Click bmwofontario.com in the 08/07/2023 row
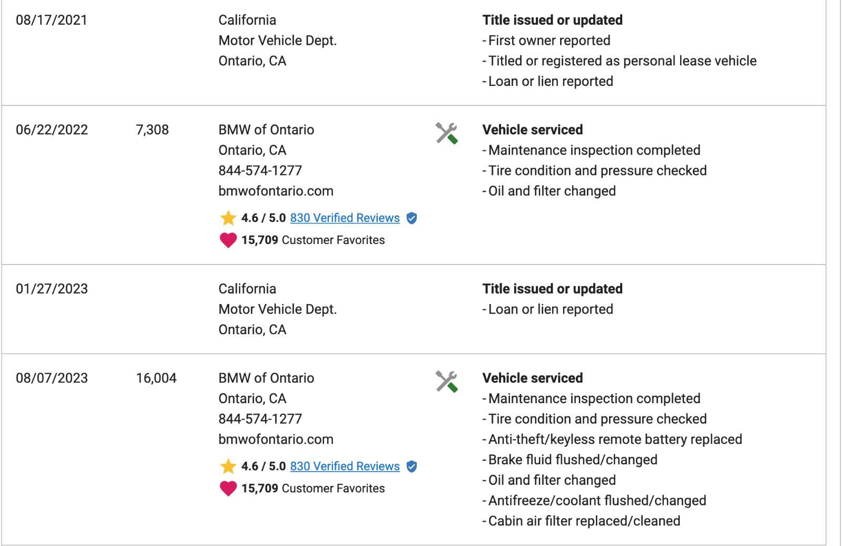This screenshot has width=843, height=546. [x=276, y=439]
